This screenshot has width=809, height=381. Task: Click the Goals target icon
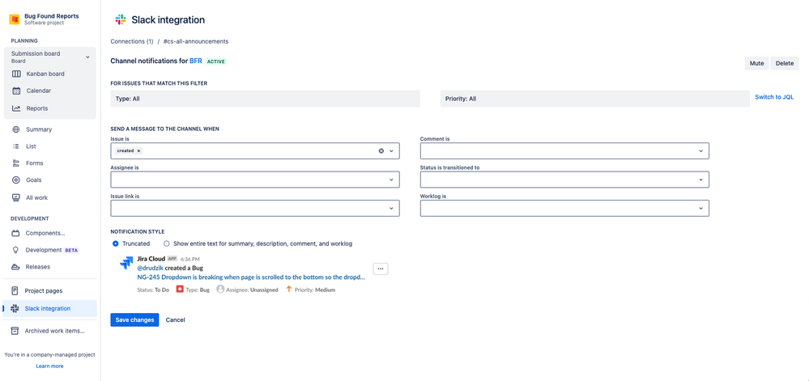16,180
